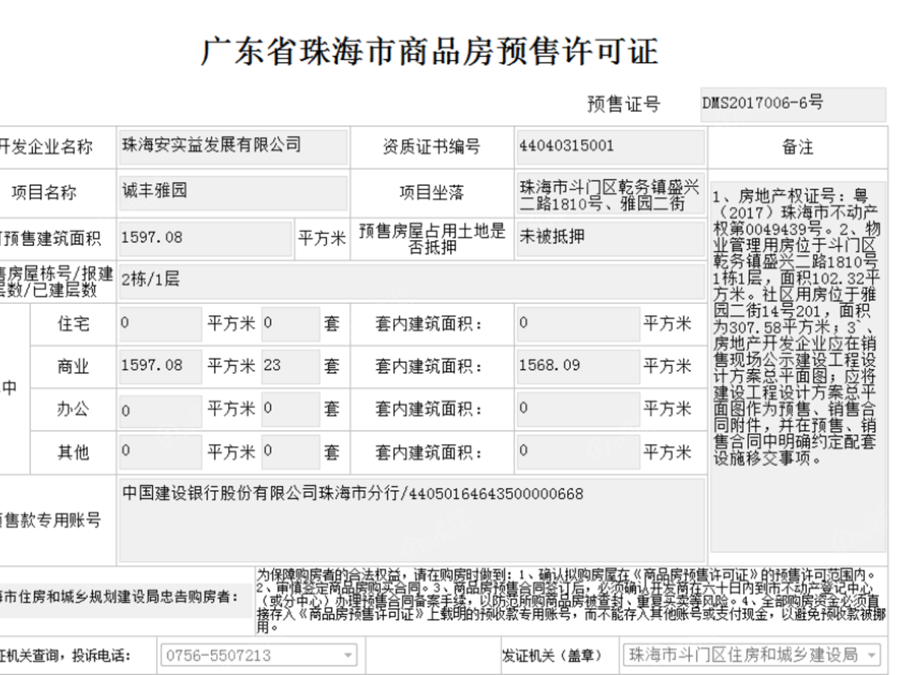Open the 0756-5507213 phone dropdown

[x=259, y=655]
